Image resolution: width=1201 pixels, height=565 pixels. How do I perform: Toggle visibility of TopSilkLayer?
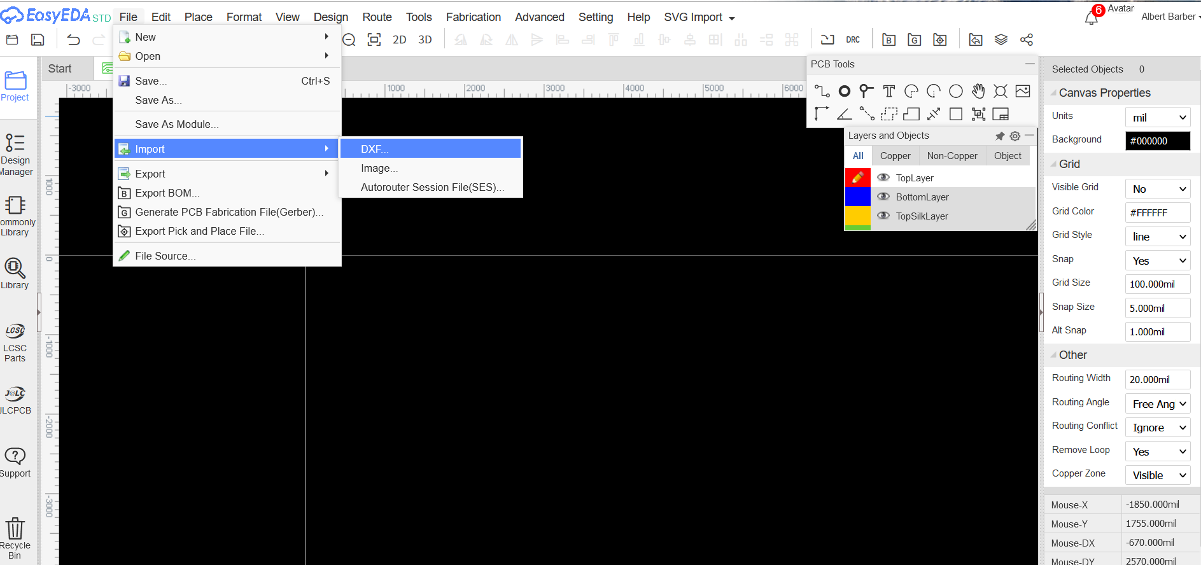pos(883,216)
